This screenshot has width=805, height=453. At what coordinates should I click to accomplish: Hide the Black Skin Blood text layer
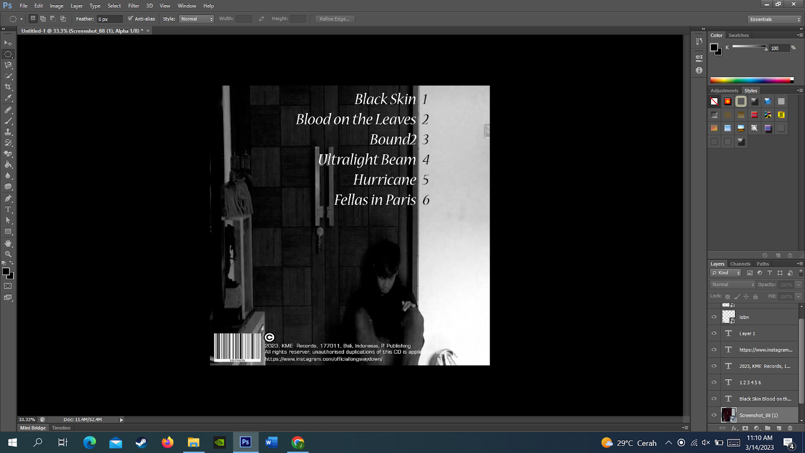click(714, 399)
